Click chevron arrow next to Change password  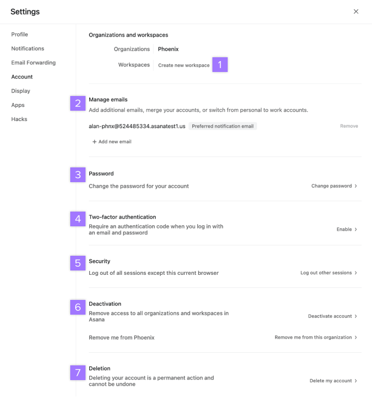tap(356, 186)
